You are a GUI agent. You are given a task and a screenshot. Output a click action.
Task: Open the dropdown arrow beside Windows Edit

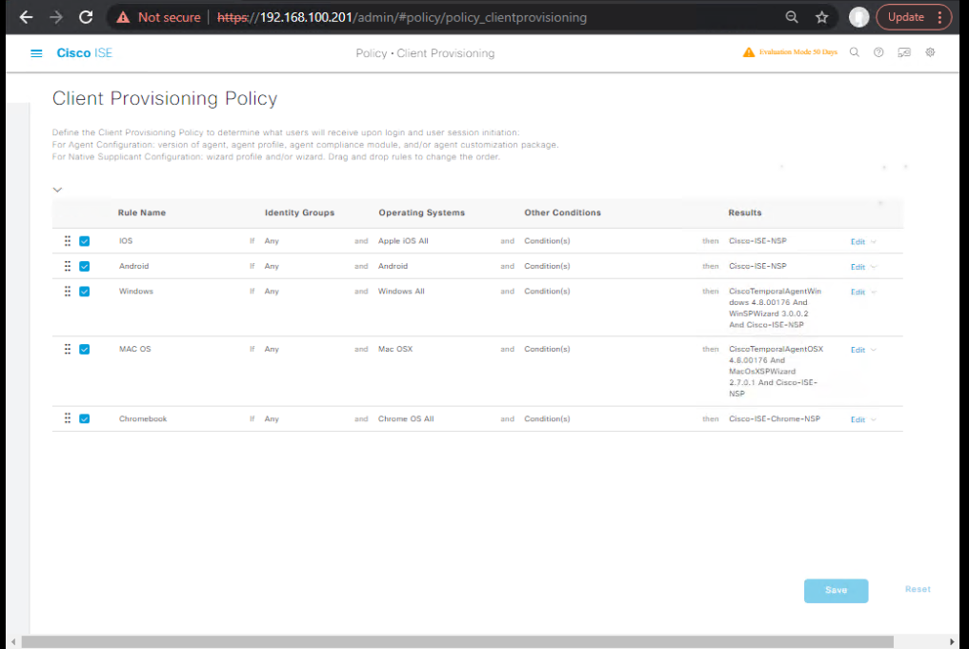coord(874,292)
